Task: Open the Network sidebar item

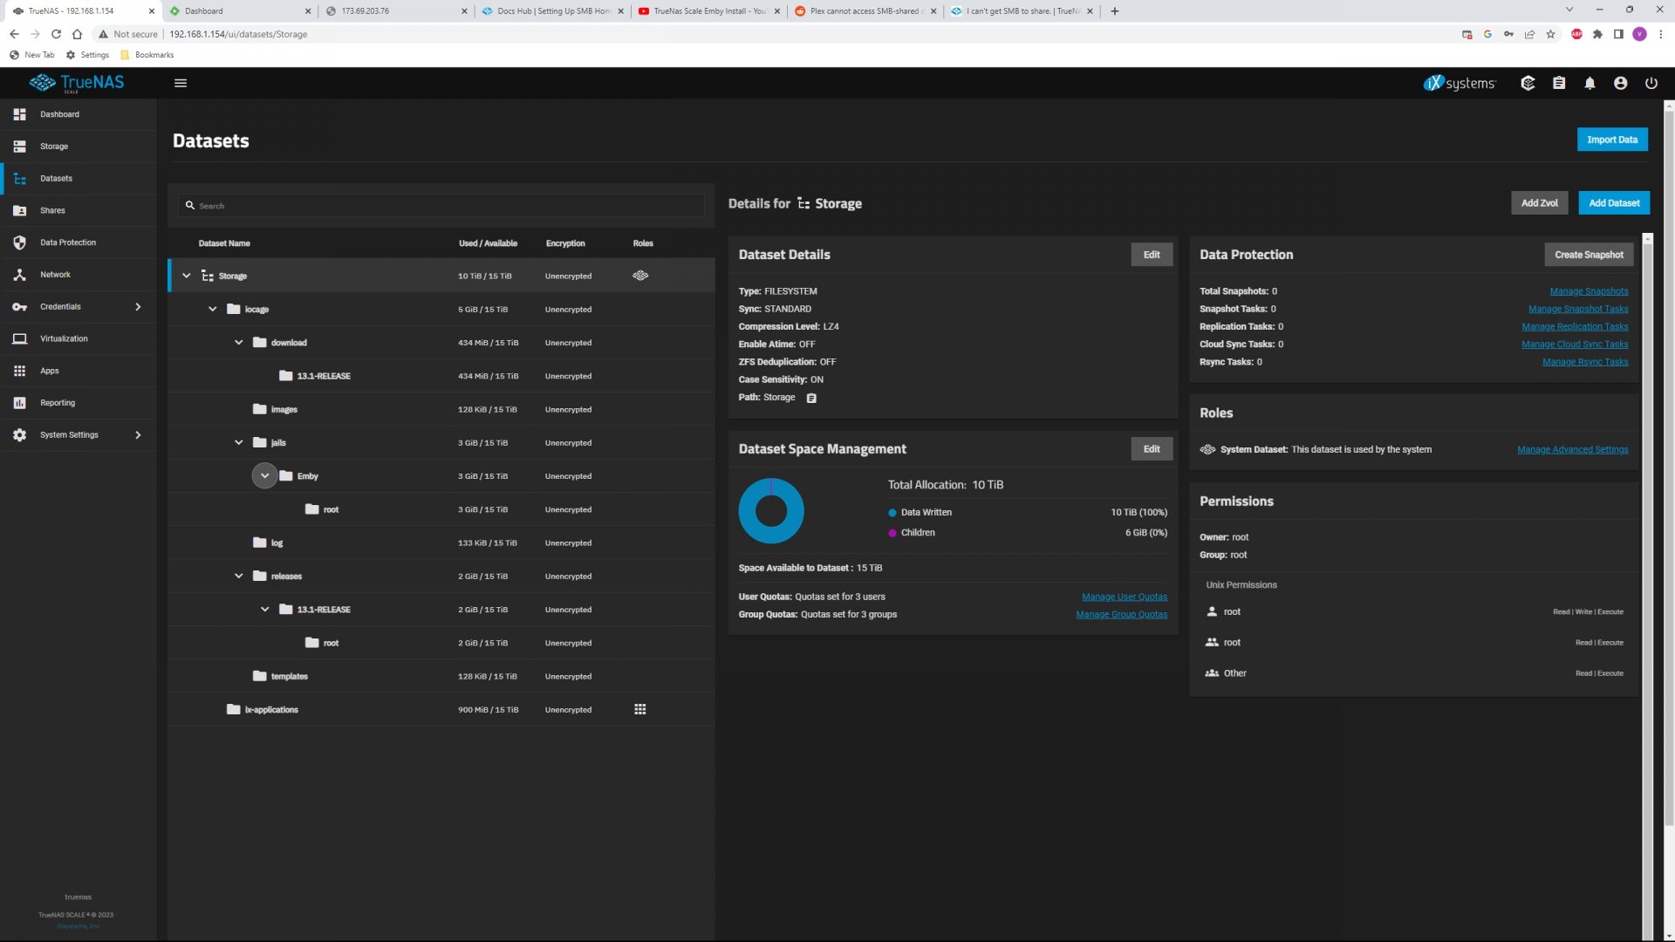Action: point(79,275)
